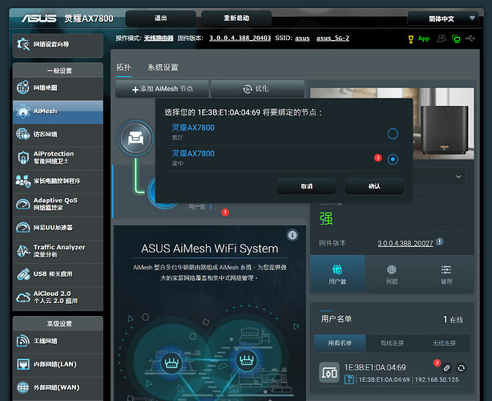Click firmware update notice icon beside 3.0.0.4.388_20027

(440, 241)
